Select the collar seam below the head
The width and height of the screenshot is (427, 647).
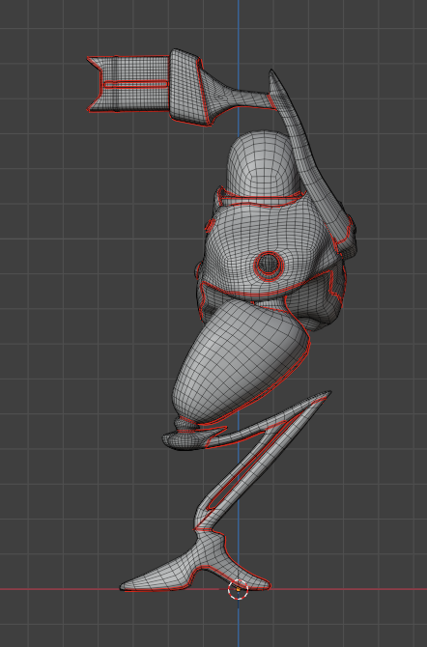click(x=260, y=200)
